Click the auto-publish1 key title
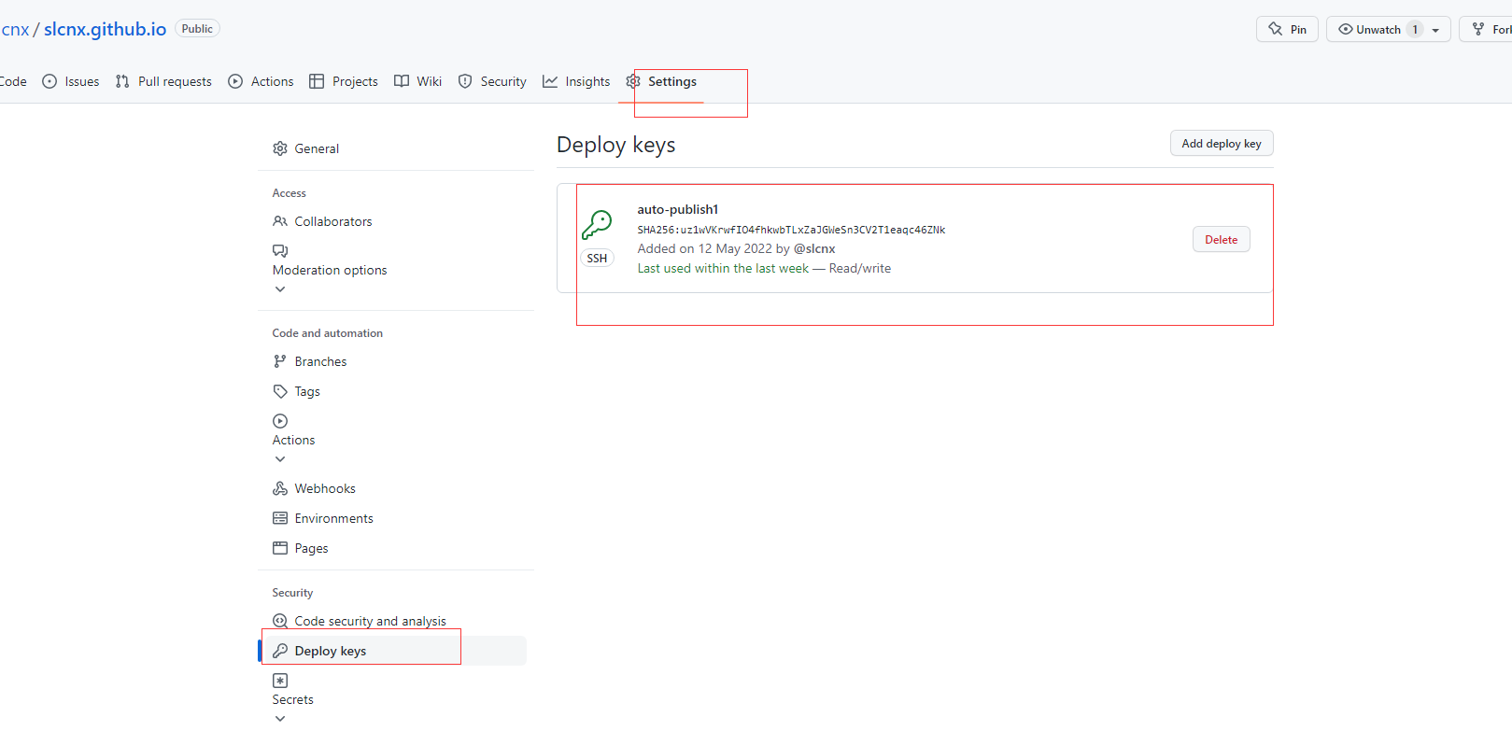This screenshot has height=731, width=1512. 678,209
